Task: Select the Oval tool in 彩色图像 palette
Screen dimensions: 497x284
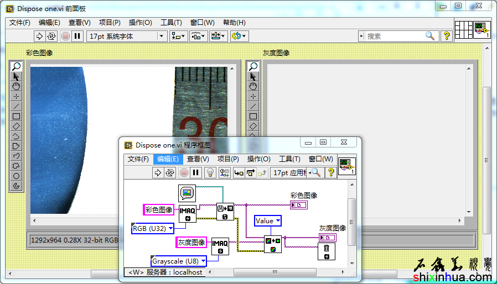Action: pyautogui.click(x=16, y=176)
